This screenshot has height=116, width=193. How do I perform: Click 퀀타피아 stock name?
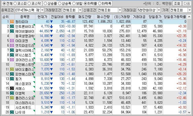[22, 22]
